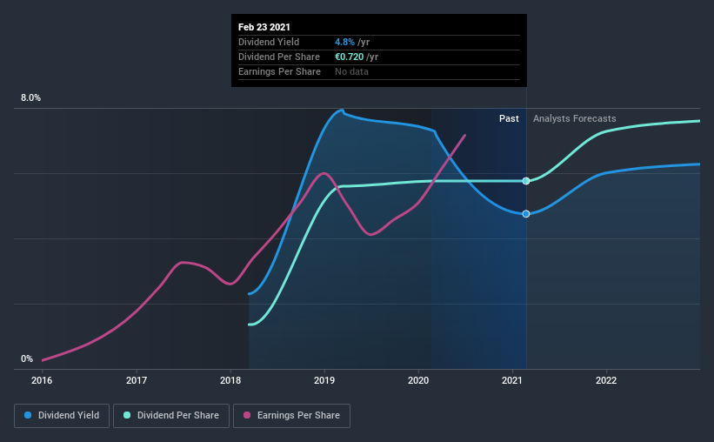Toggle the Dividend Per Share legend button

click(x=171, y=416)
